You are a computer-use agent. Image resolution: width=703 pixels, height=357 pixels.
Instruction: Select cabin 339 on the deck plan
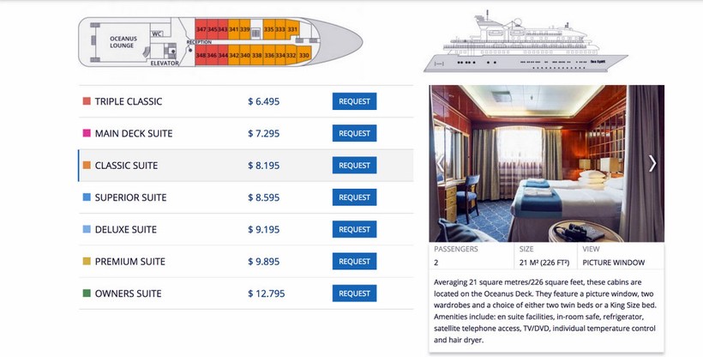pyautogui.click(x=245, y=29)
